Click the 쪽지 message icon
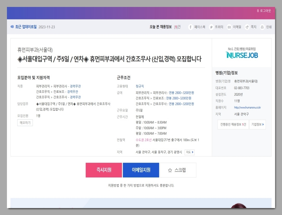This screenshot has height=215, width=282. click(x=247, y=27)
